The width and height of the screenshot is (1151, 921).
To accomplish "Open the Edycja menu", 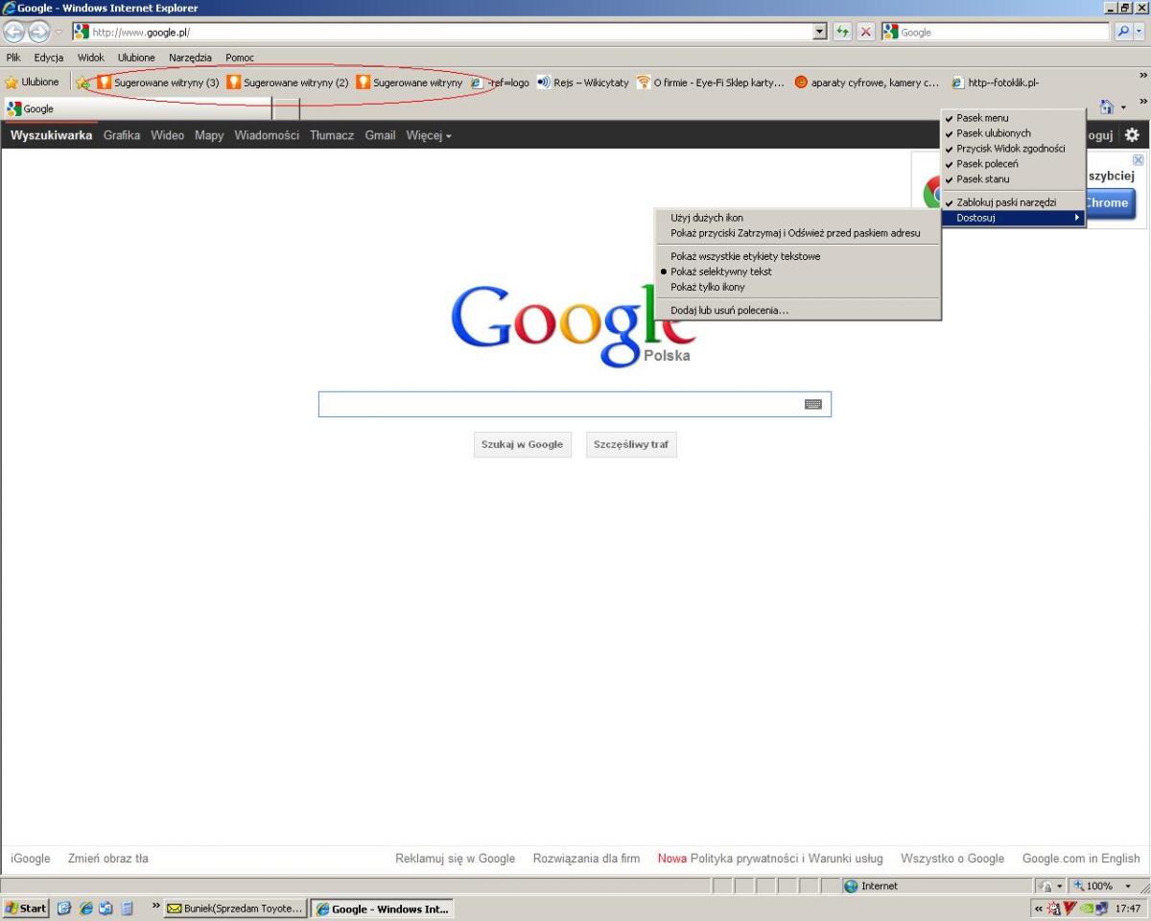I will (x=49, y=58).
